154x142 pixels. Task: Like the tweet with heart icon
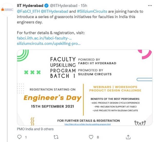pyautogui.click(x=91, y=137)
